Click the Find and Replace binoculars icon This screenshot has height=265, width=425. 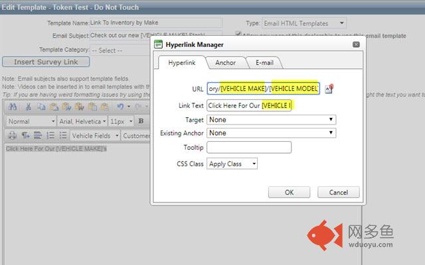13,107
